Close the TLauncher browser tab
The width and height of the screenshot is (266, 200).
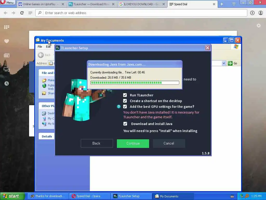tap(113, 4)
